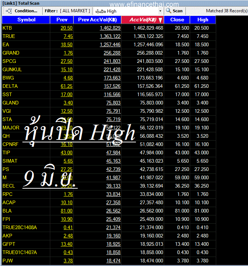
Task: Click BLA Prev value 81.00
Action: click(x=67, y=211)
